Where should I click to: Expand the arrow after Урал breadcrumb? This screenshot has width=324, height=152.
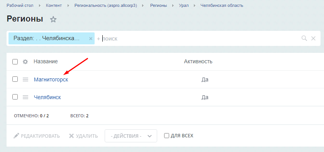pyautogui.click(x=195, y=6)
